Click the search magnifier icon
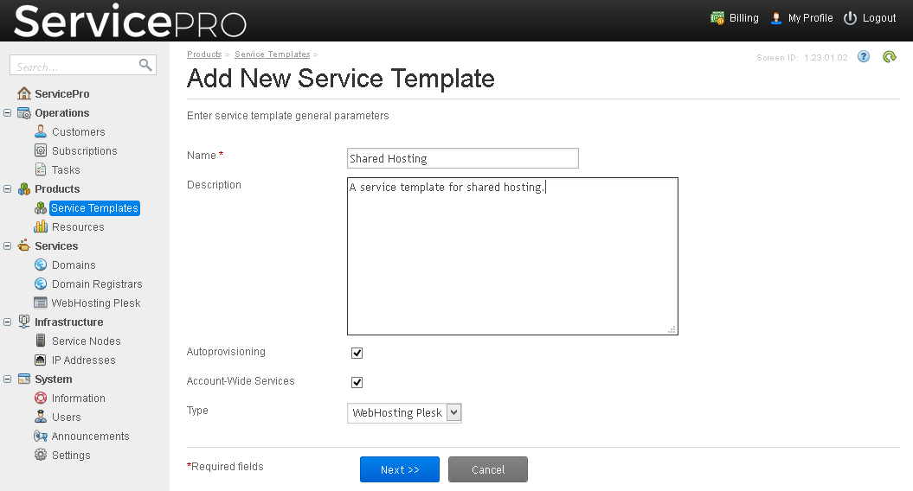The width and height of the screenshot is (913, 491). 145,66
